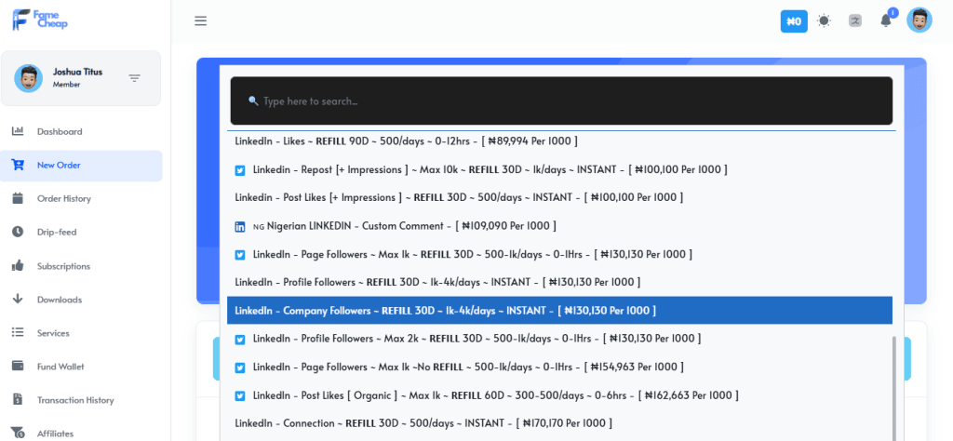Screen dimensions: 953x441
Task: Click Affiliates icon in sidebar
Action: pyautogui.click(x=18, y=434)
